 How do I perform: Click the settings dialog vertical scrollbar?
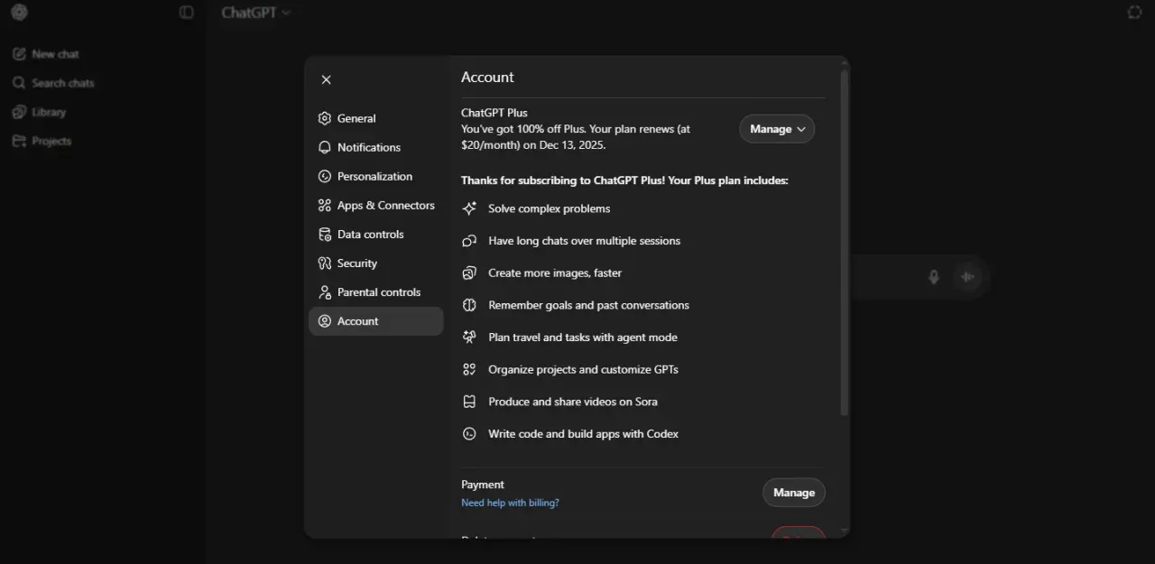(x=845, y=244)
